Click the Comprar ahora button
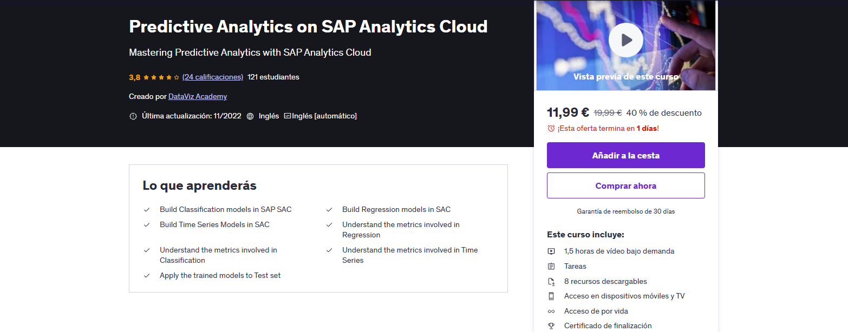 (x=625, y=185)
